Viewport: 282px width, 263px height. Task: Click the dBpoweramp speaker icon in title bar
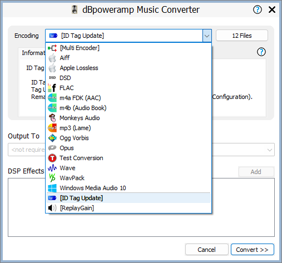(x=75, y=9)
